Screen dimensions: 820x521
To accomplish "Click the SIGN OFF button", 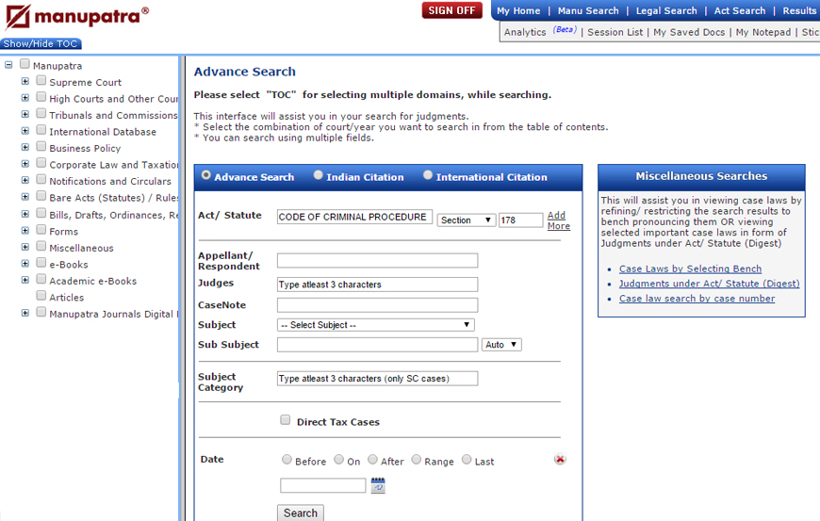I will point(451,10).
